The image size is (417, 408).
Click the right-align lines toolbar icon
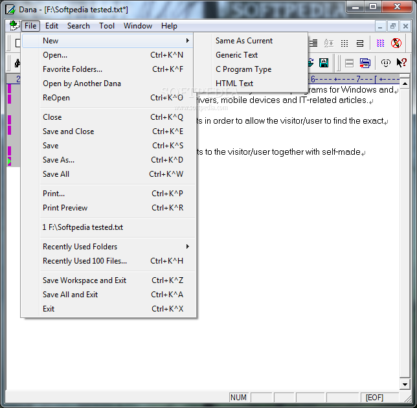314,43
